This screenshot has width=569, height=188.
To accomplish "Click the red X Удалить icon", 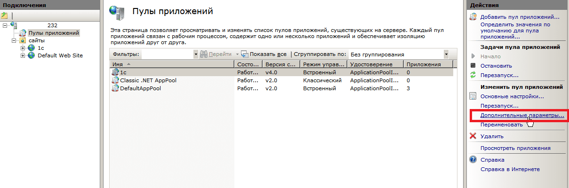I will tap(473, 136).
